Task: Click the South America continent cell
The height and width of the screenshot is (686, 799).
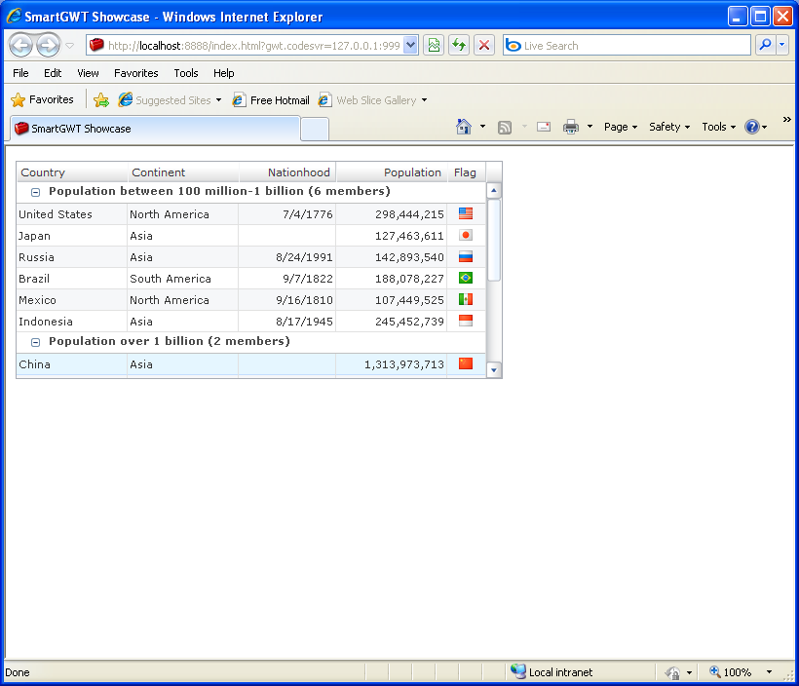Action: point(182,279)
